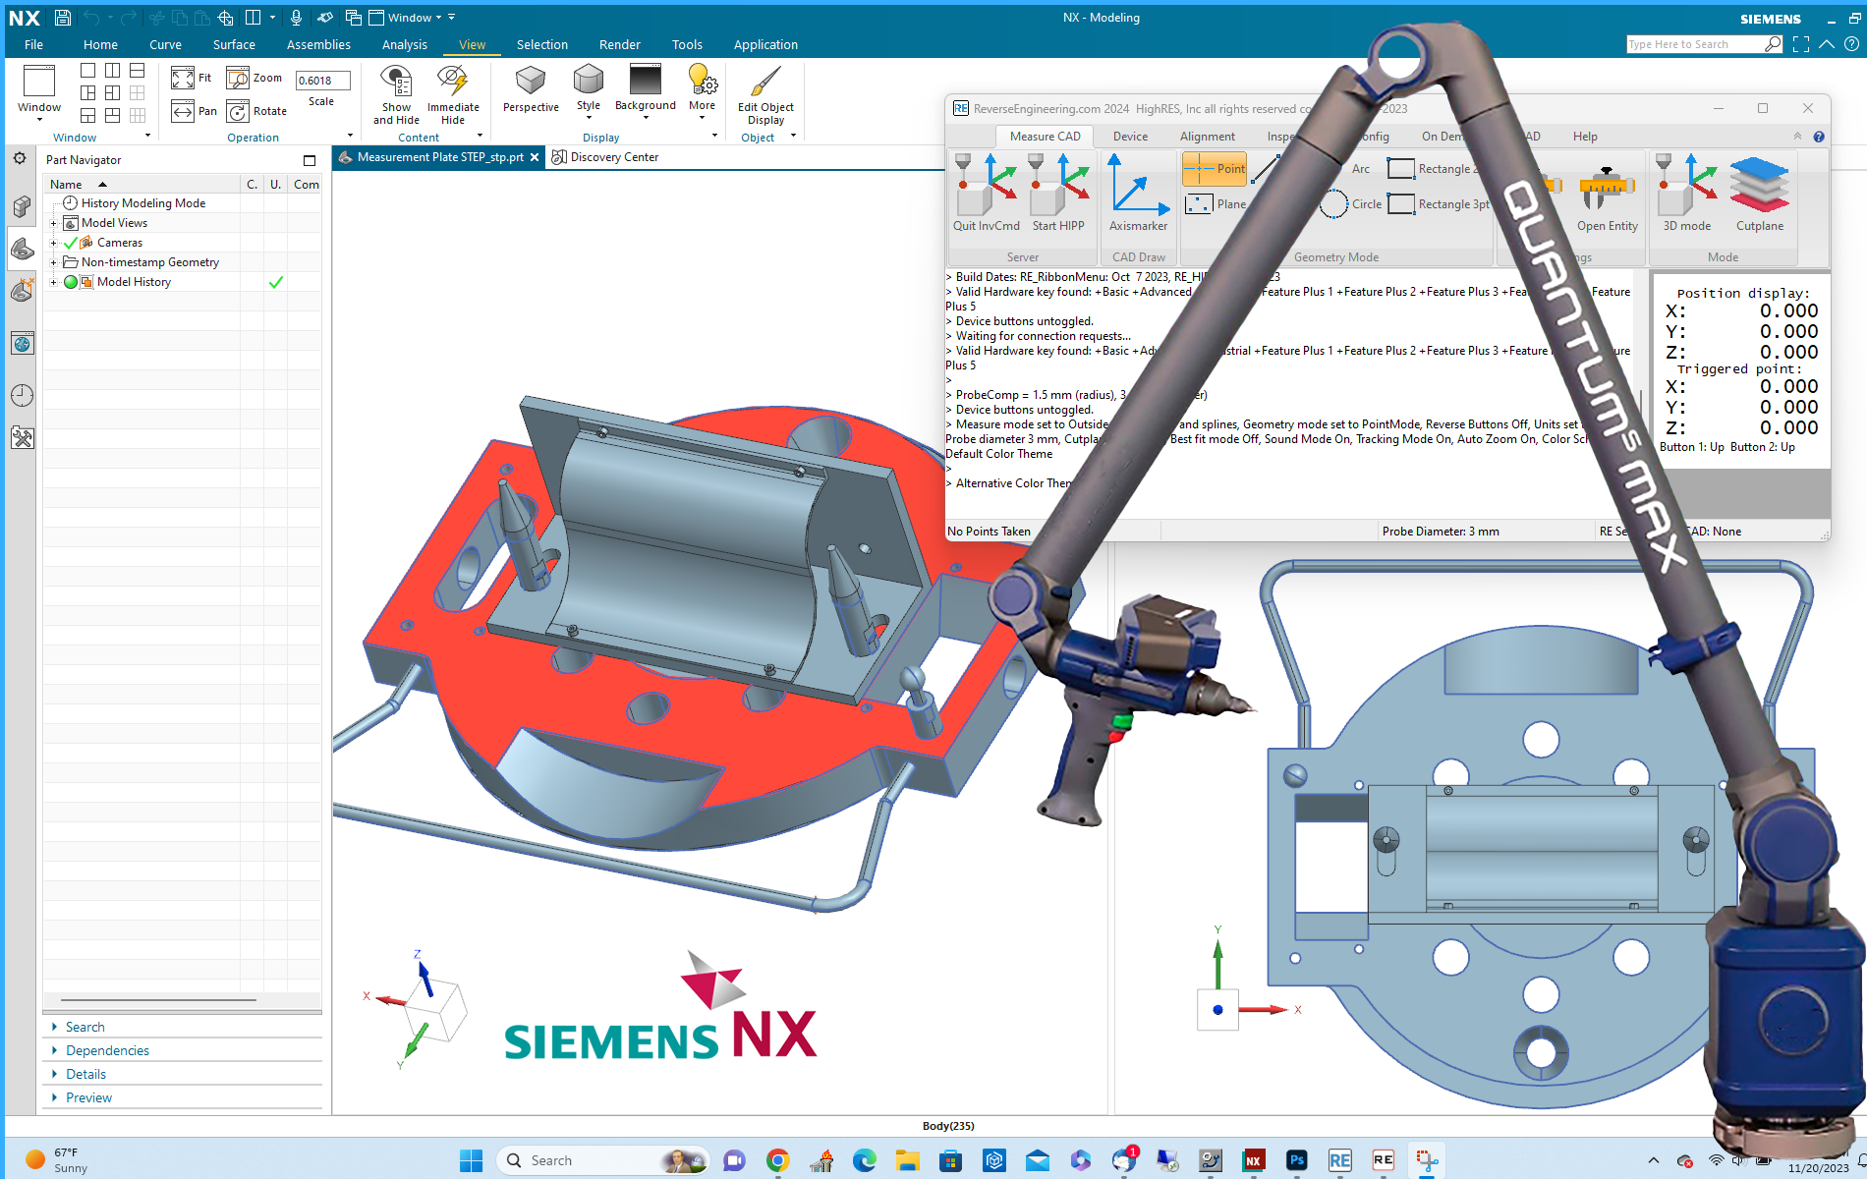This screenshot has width=1867, height=1179.
Task: Open the Show and Hide tool
Action: tap(396, 83)
